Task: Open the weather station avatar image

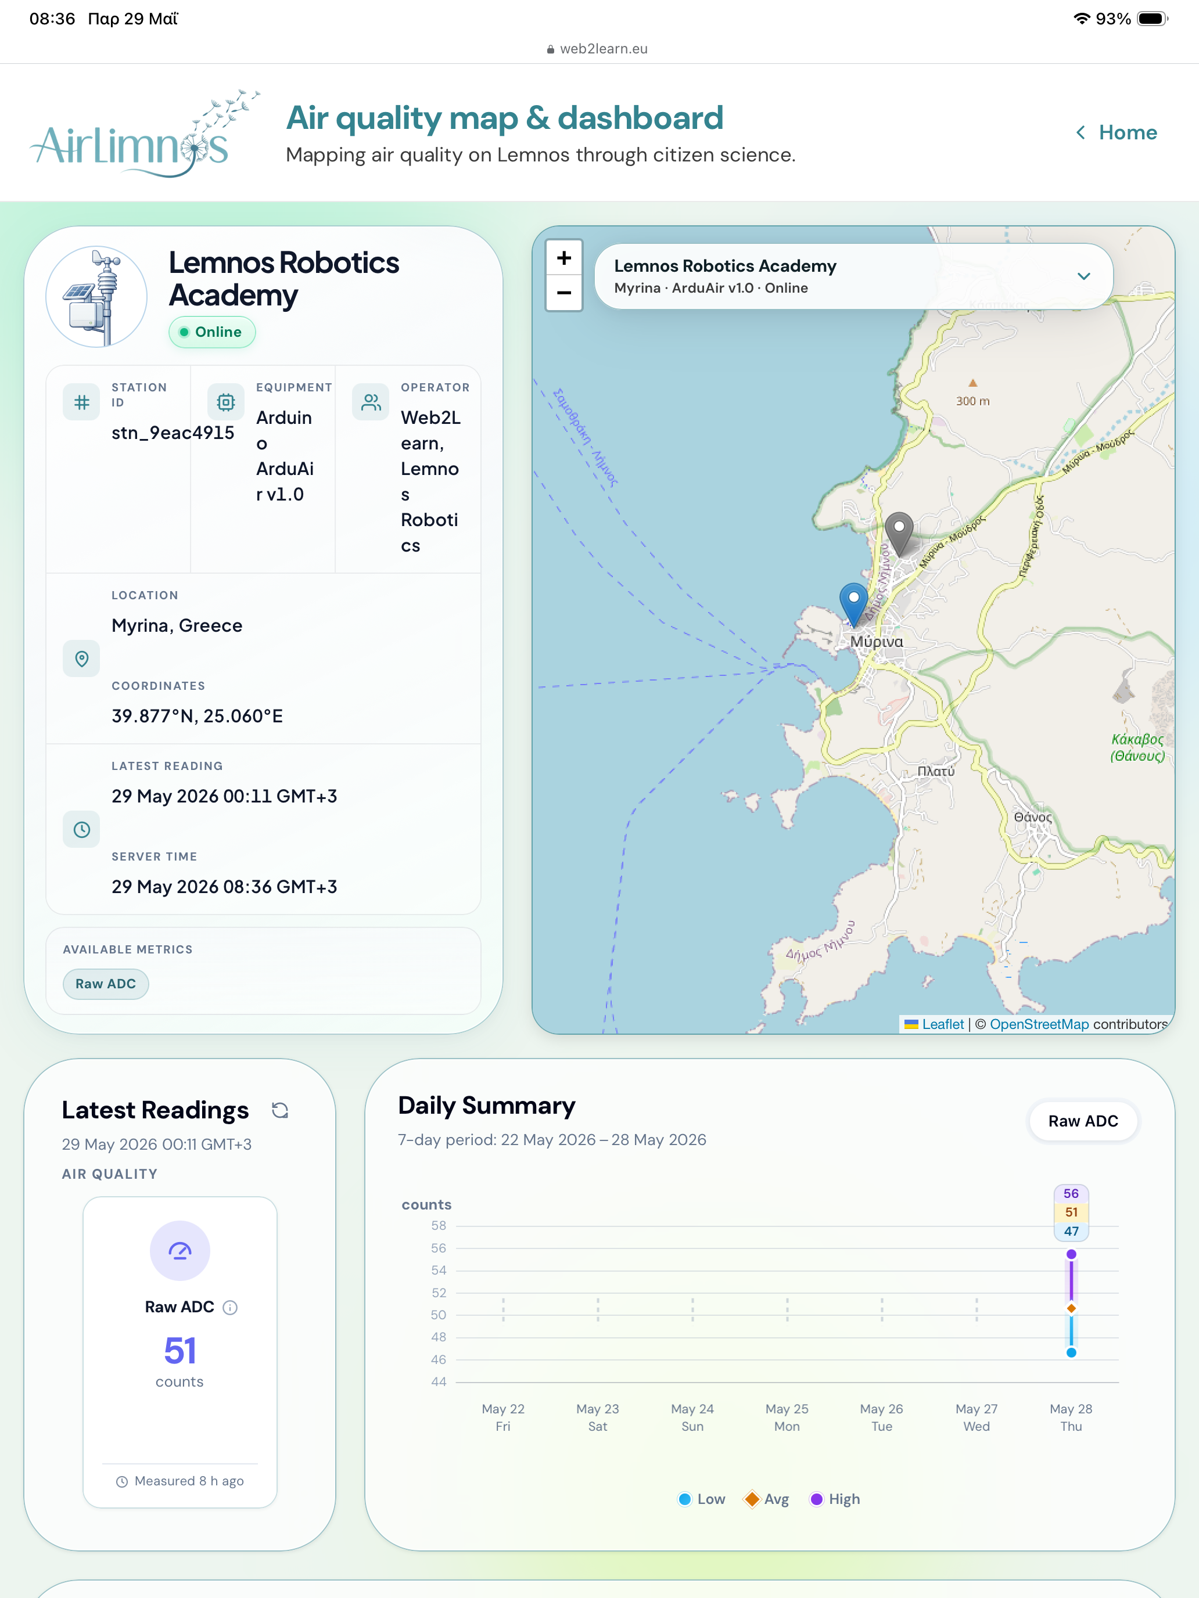Action: coord(97,297)
